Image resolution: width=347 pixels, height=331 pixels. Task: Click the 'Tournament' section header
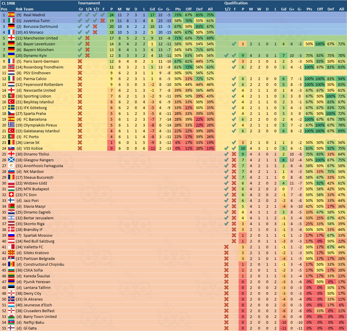[89, 3]
